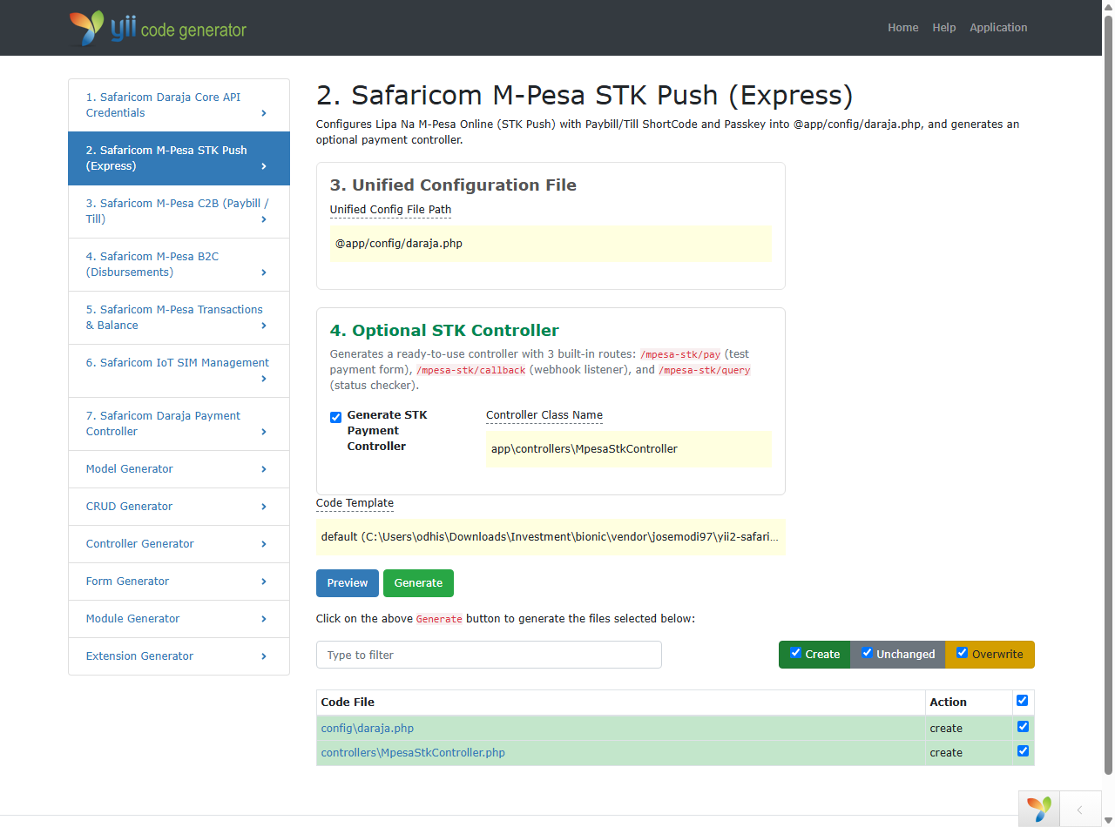This screenshot has height=827, width=1115.
Task: Click the chevron beside Safaricom M-Pesa STK Push (Express)
Action: 264,166
